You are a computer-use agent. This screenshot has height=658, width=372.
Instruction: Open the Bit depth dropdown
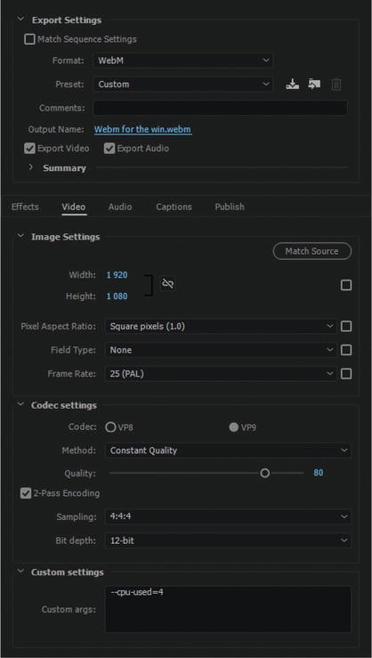click(x=228, y=540)
